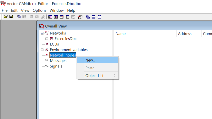Viewport: 212px width, 119px height.
Task: Tile windows horizontally via toolbar icon
Action: pos(93,17)
